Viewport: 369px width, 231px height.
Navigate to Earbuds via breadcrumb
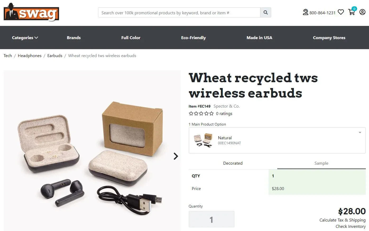pos(55,56)
